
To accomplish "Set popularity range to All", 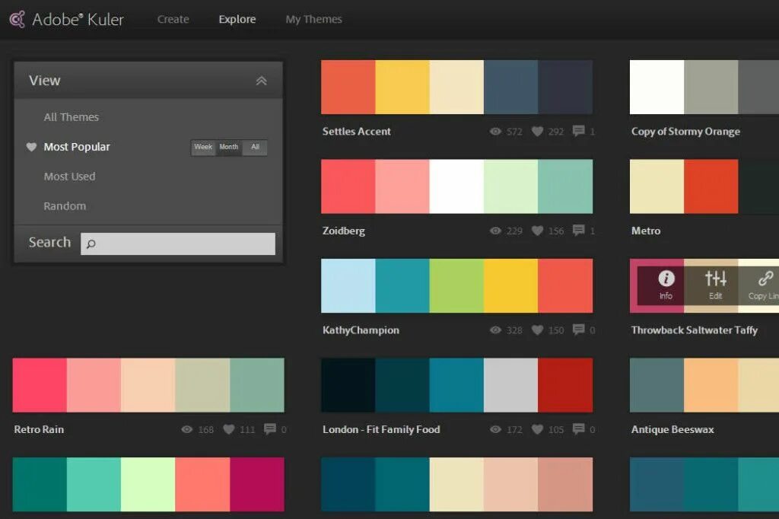I will pyautogui.click(x=255, y=147).
